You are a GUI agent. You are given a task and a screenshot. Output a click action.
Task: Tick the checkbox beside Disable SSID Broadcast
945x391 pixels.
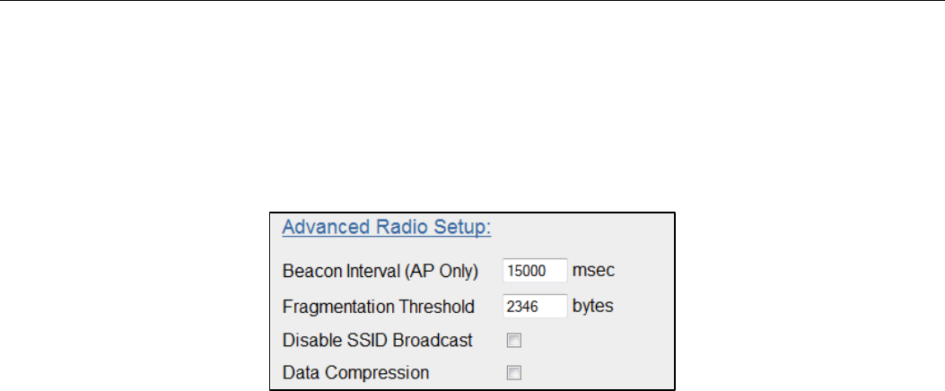click(x=514, y=341)
